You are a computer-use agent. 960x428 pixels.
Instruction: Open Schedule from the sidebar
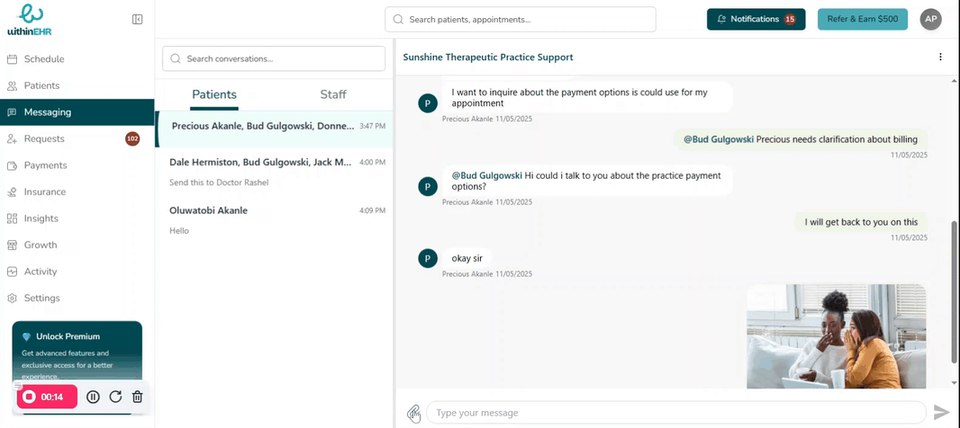[x=43, y=59]
